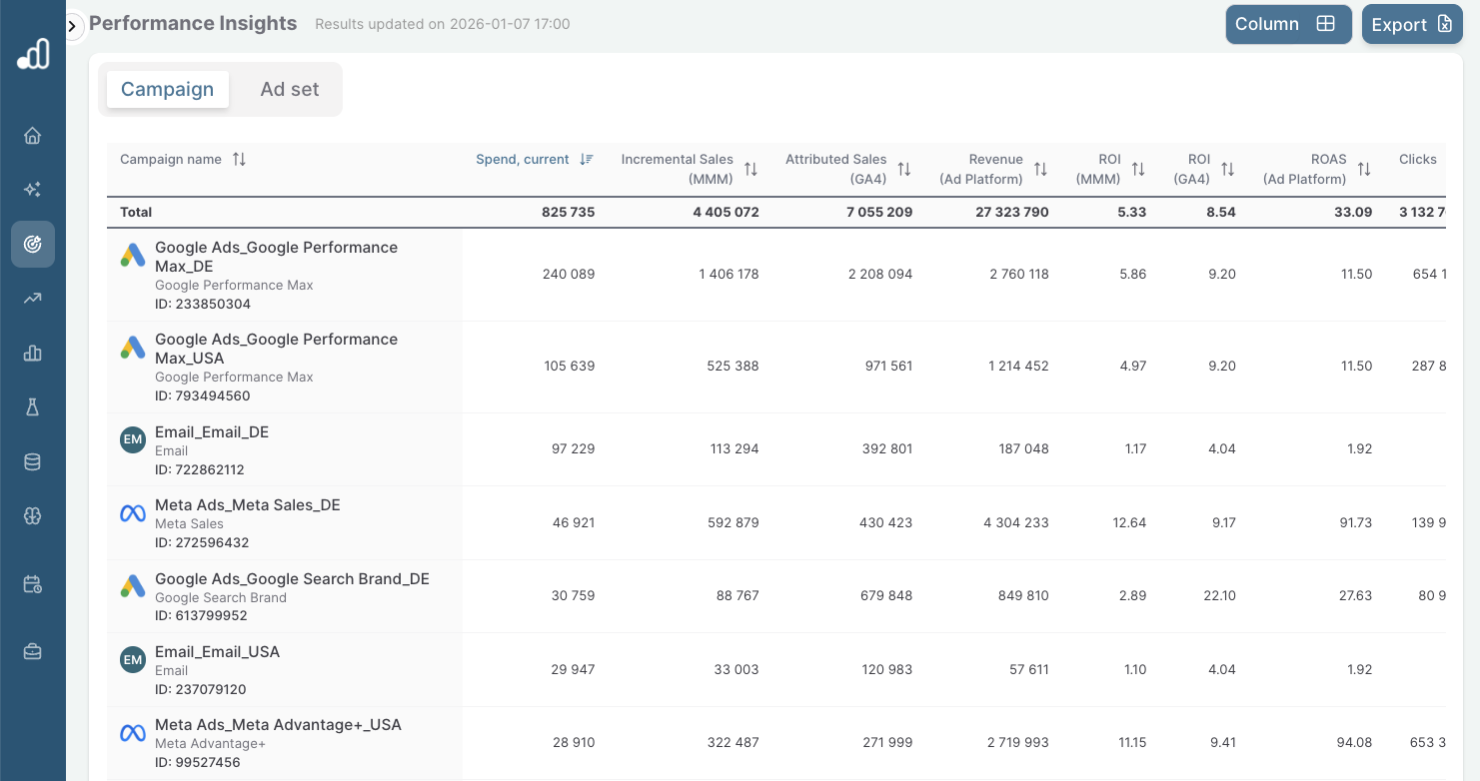The height and width of the screenshot is (781, 1480).
Task: Click the bar chart icon in sidebar
Action: coord(32,353)
